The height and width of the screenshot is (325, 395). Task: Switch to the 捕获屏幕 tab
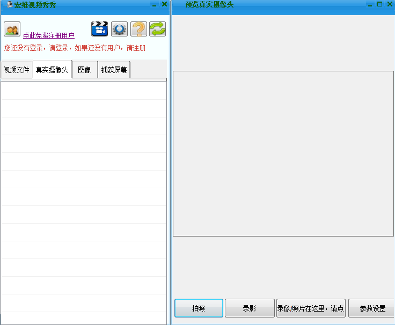114,70
